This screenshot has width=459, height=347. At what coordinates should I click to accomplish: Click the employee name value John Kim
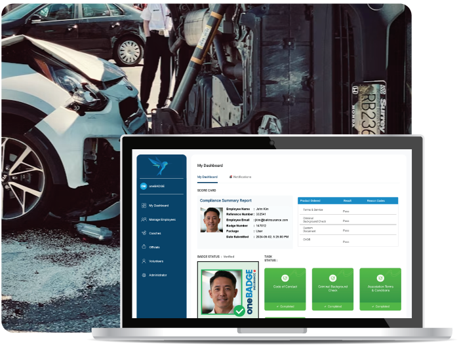click(x=262, y=209)
